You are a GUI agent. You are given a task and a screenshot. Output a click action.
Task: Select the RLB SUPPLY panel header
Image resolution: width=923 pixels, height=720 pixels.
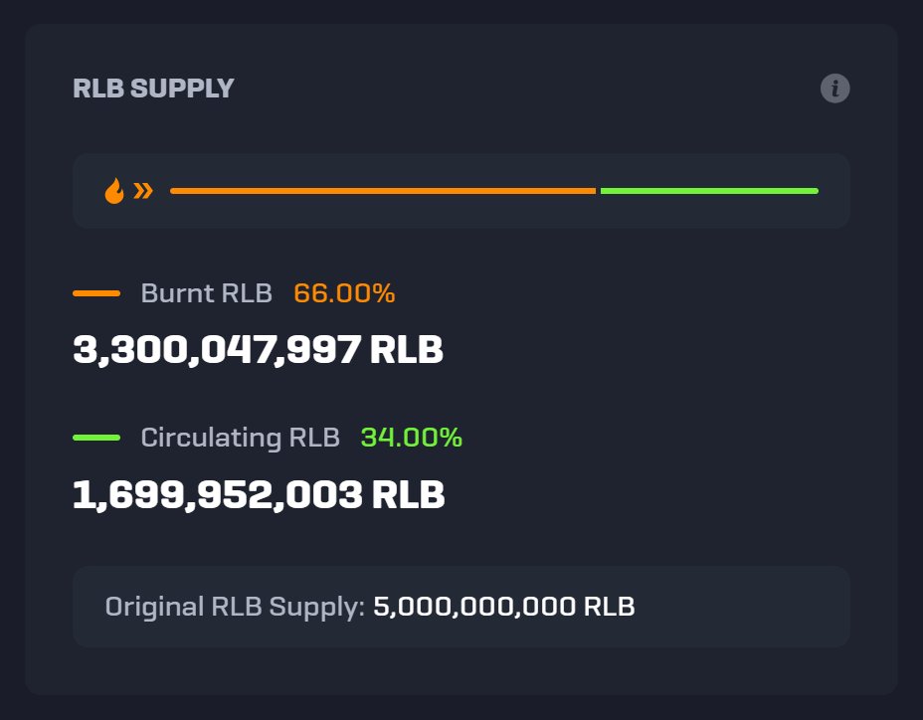153,89
